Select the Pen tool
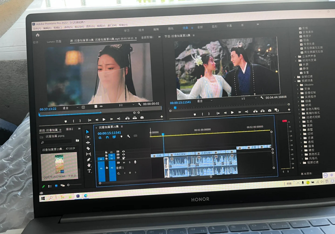Viewport: 335px width, 234px height. tap(89, 160)
